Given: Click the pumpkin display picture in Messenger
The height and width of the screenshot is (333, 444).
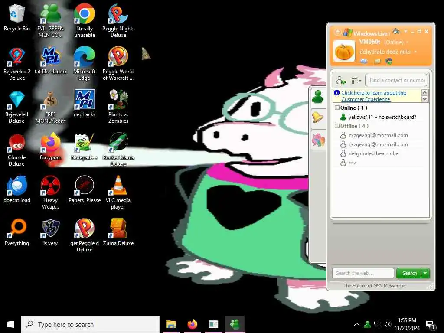Looking at the screenshot, I should click(x=344, y=51).
